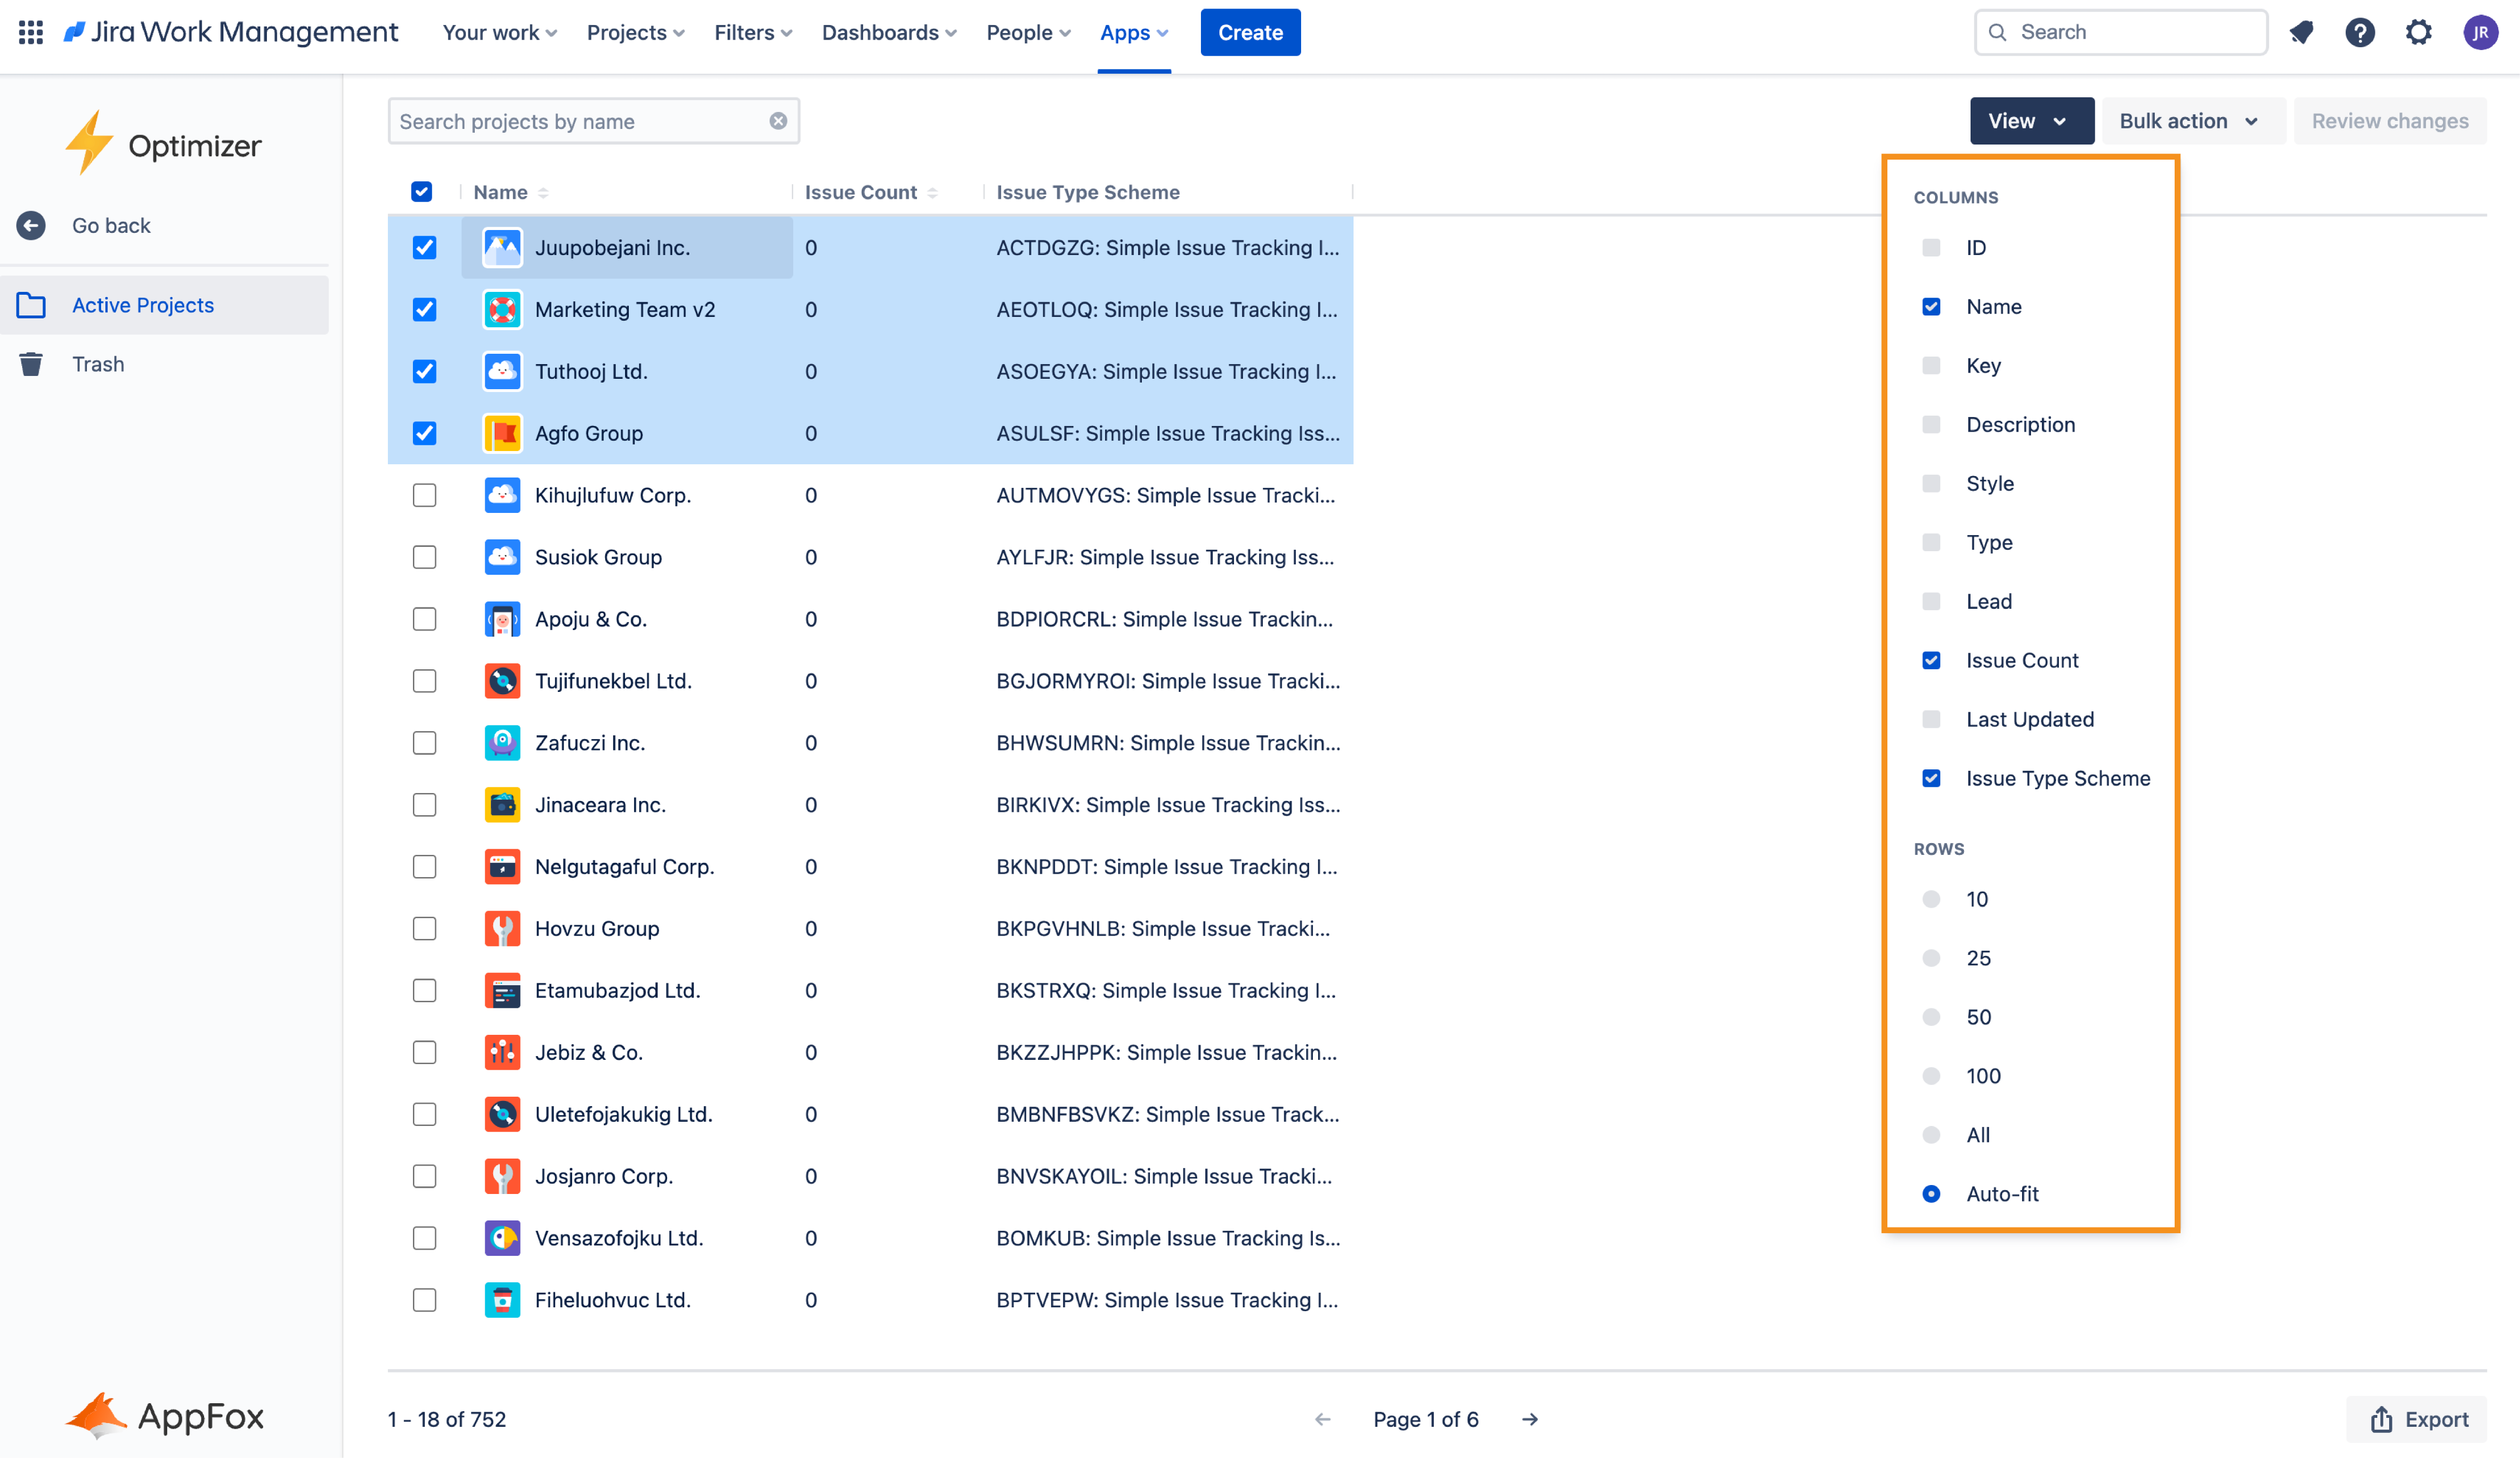2520x1458 pixels.
Task: Select the Active Projects folder icon
Action: 31,305
